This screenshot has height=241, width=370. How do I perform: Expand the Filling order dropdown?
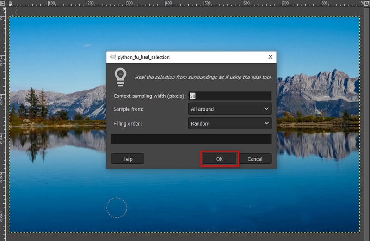pyautogui.click(x=230, y=124)
